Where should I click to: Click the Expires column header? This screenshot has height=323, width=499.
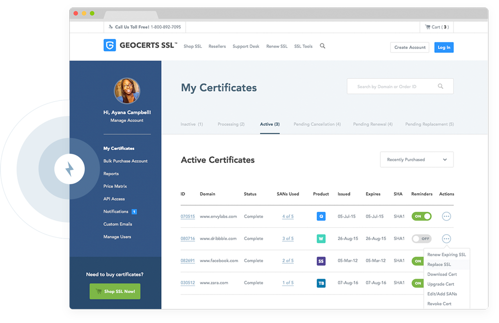coord(373,194)
